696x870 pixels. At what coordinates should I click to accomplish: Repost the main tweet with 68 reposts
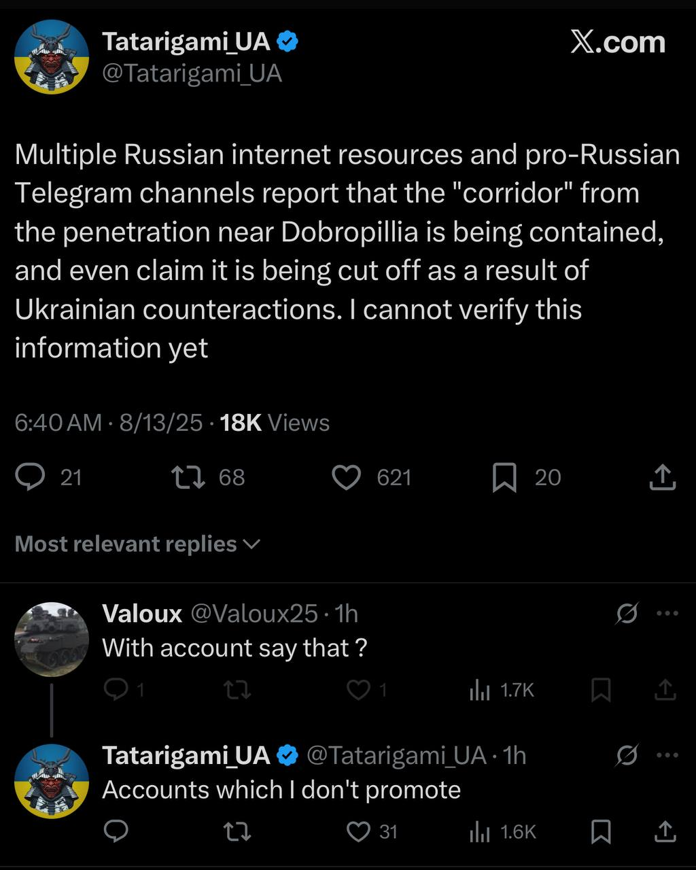tap(188, 477)
